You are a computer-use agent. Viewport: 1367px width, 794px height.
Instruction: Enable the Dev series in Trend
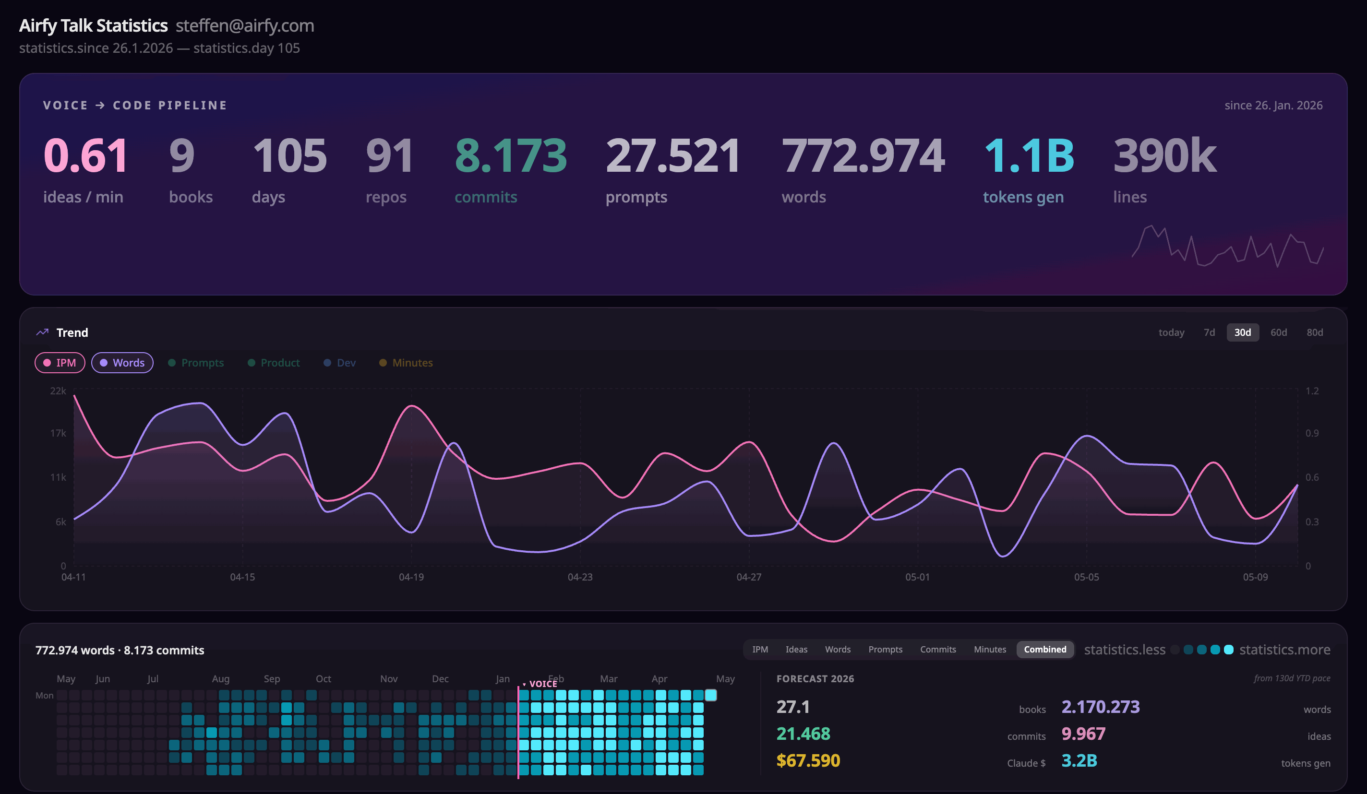coord(339,363)
